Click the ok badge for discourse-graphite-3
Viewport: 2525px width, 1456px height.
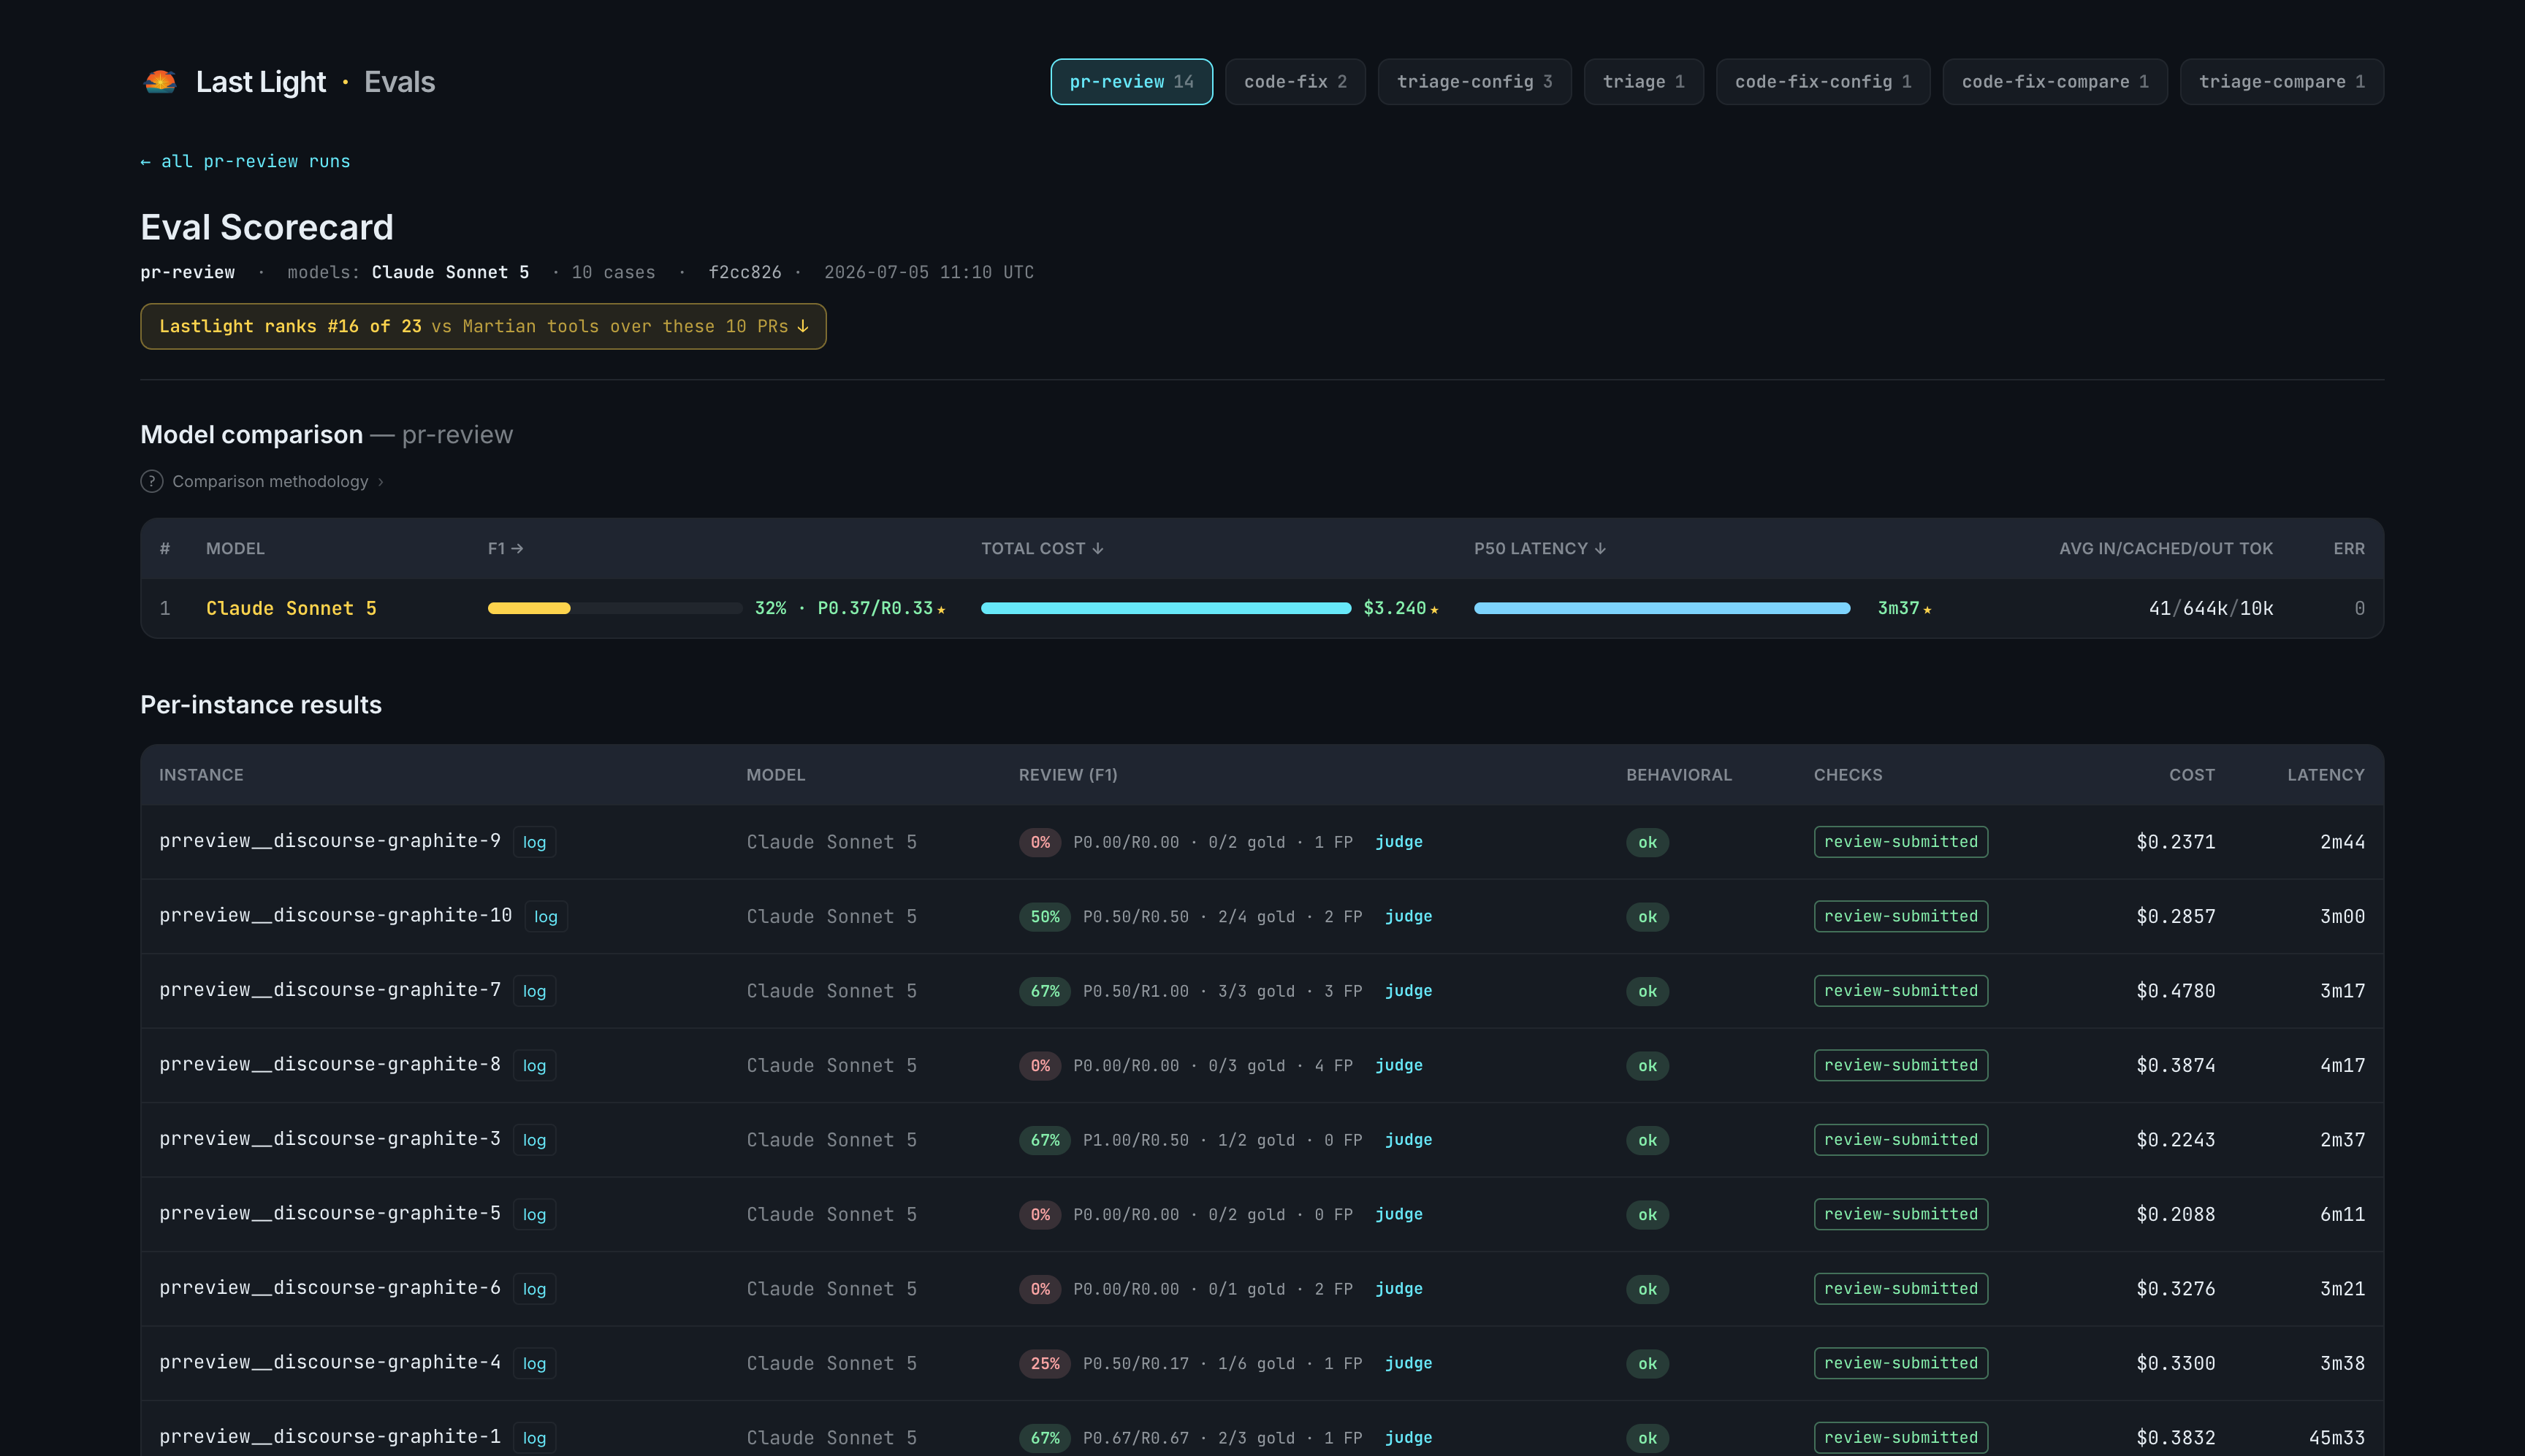tap(1648, 1140)
